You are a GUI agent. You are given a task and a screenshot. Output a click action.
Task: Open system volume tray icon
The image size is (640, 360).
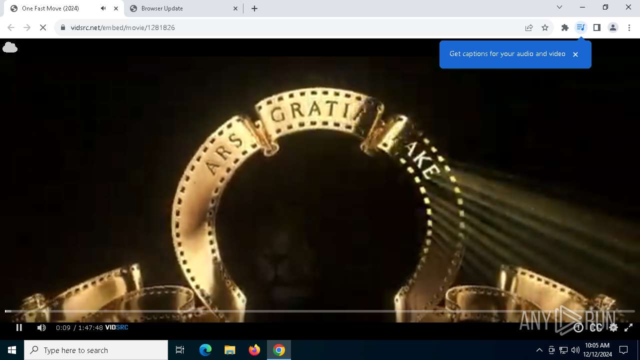(x=575, y=350)
